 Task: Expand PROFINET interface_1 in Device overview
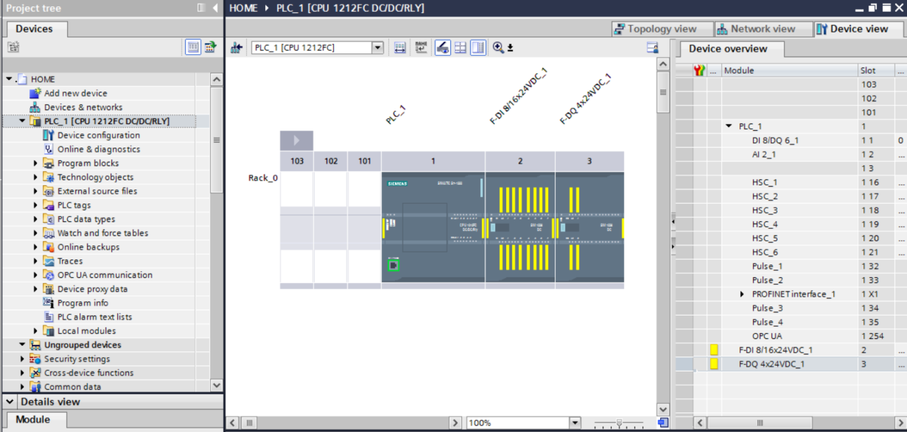[x=741, y=293]
